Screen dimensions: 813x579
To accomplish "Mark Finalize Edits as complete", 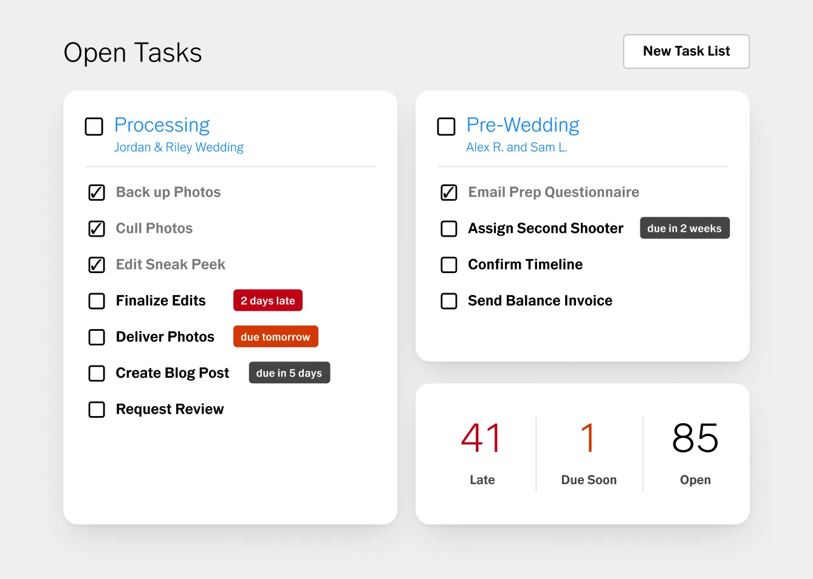I will tap(97, 301).
